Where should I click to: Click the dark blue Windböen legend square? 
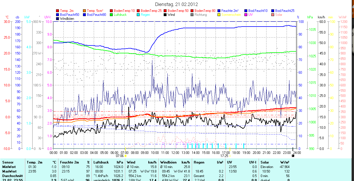point(58,19)
